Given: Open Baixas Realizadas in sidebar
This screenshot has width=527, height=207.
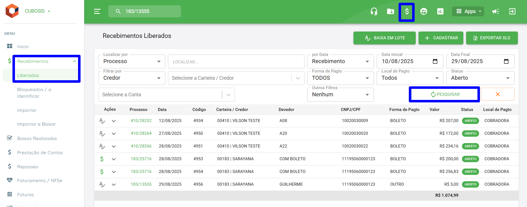Looking at the screenshot, I should point(37,138).
